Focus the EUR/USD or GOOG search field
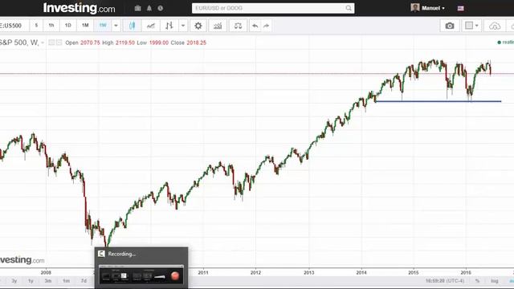The image size is (514, 289). [x=273, y=8]
